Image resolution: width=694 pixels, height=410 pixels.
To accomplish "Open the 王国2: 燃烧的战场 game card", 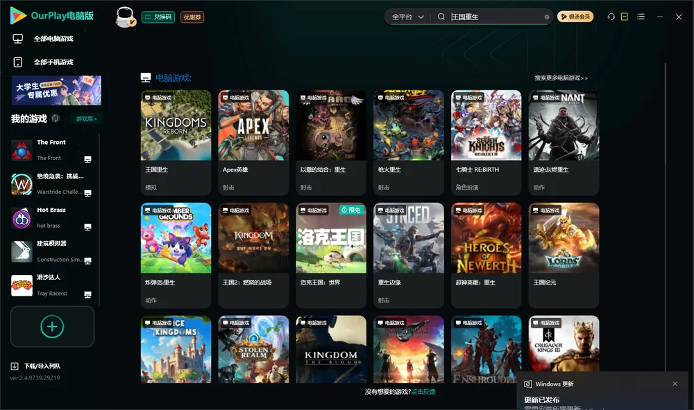I will [x=253, y=255].
